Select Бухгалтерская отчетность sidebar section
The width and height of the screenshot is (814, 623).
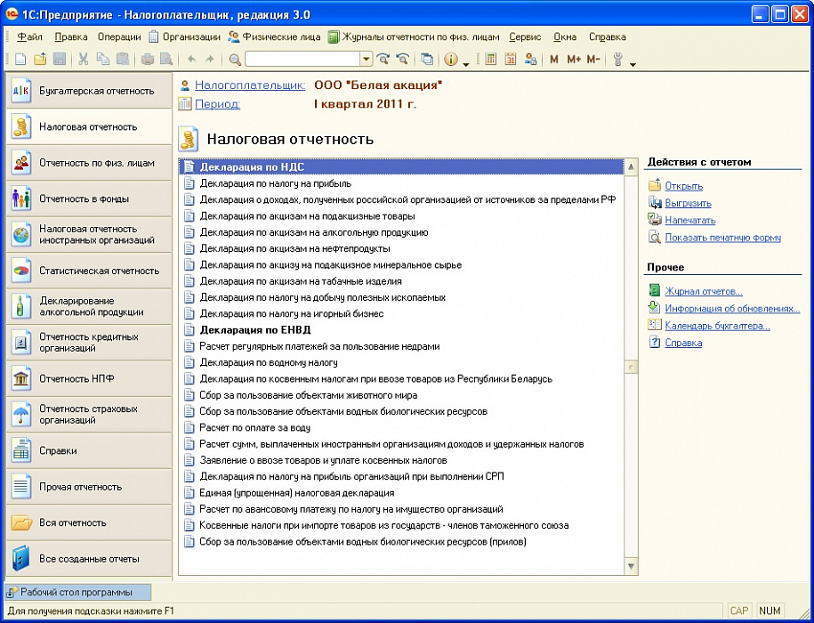89,91
